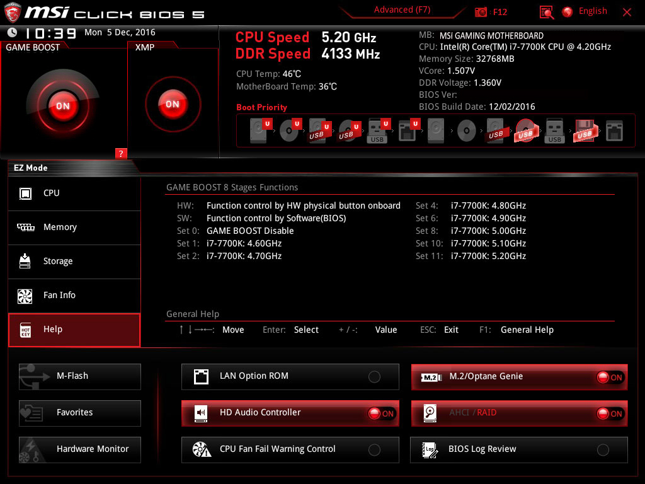Click the BIOS Build Date 12/02/2016 entry
The image size is (645, 484).
[477, 107]
